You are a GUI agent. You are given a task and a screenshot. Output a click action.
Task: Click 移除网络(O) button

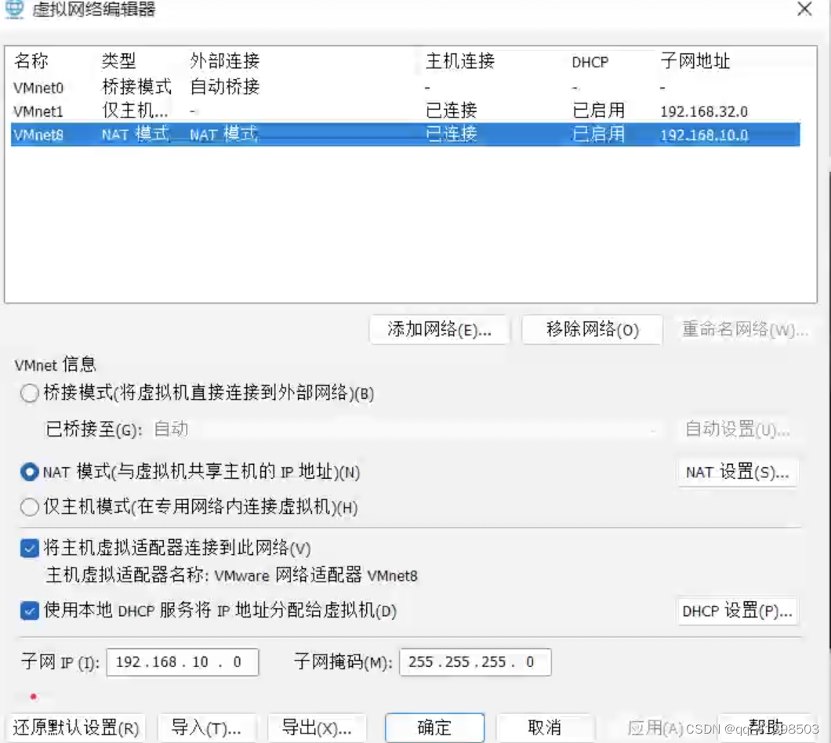[x=592, y=330]
